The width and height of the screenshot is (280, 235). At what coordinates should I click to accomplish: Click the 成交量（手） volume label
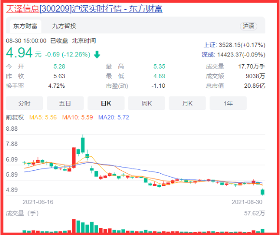pos(22,213)
